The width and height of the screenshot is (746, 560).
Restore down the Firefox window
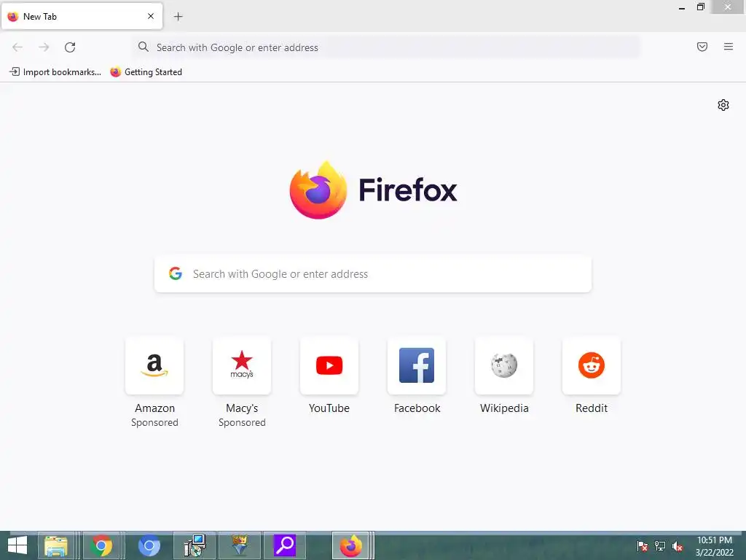(x=700, y=7)
